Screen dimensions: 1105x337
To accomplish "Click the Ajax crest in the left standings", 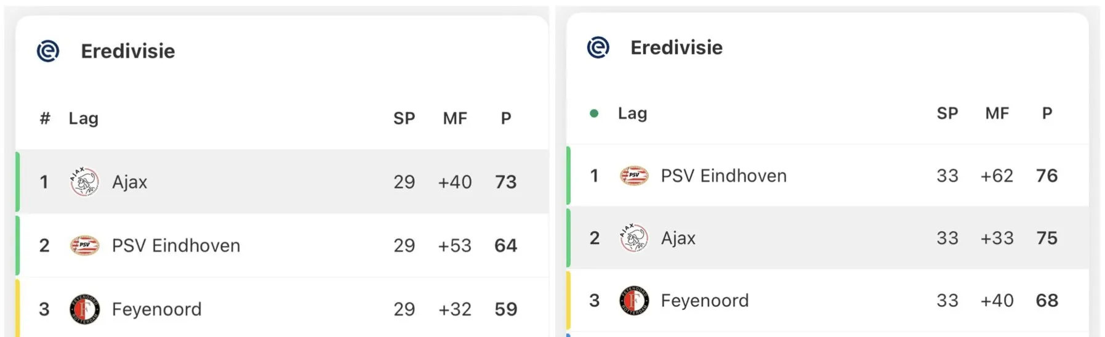I will [84, 182].
